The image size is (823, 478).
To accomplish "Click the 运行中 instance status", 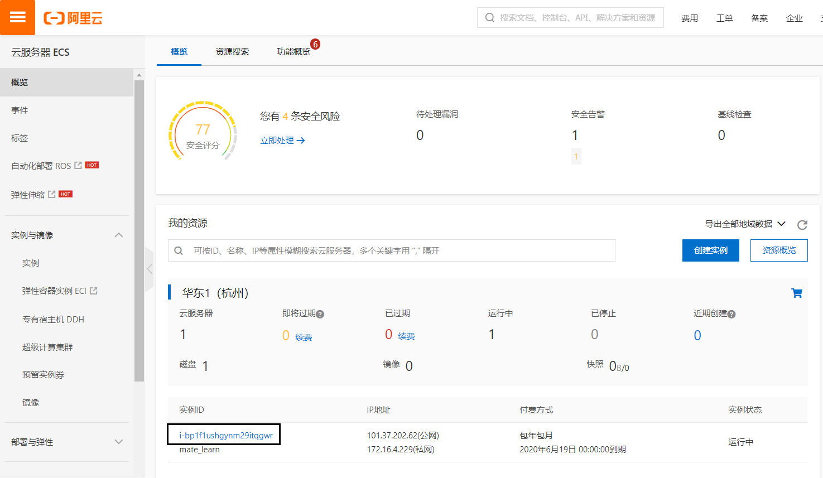I will (x=740, y=442).
